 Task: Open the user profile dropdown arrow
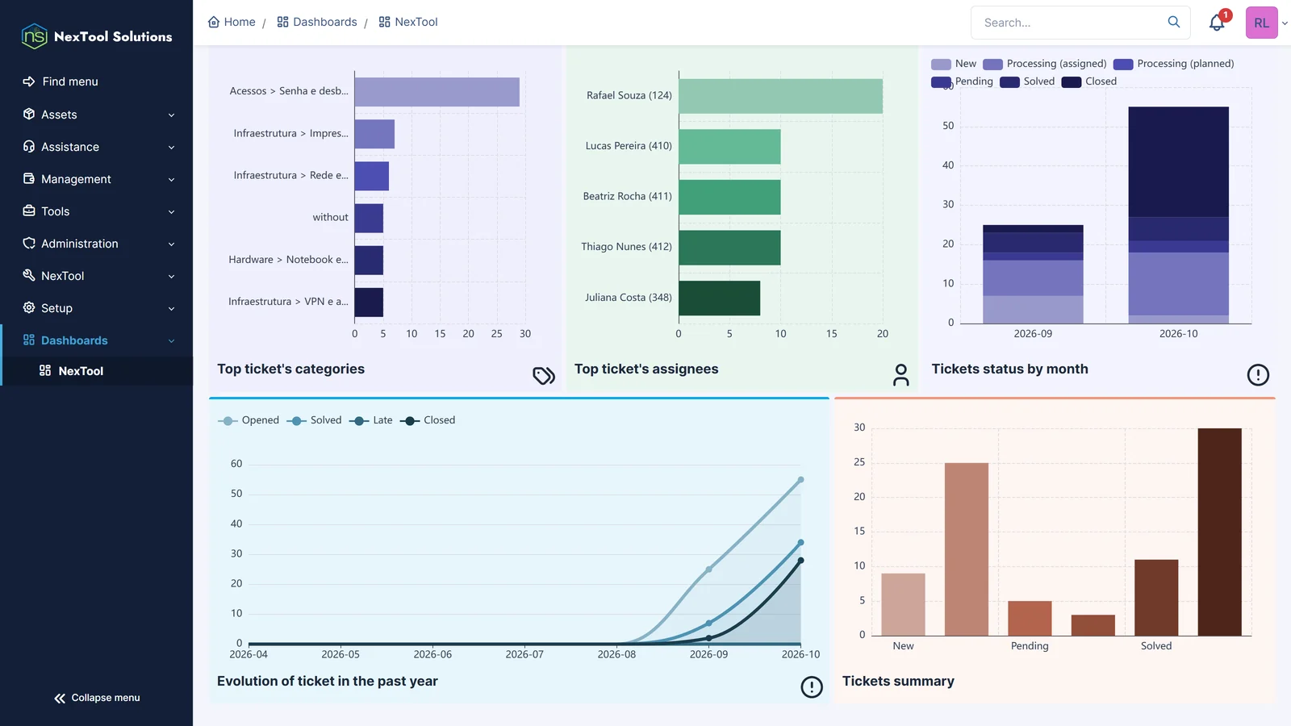[x=1285, y=23]
